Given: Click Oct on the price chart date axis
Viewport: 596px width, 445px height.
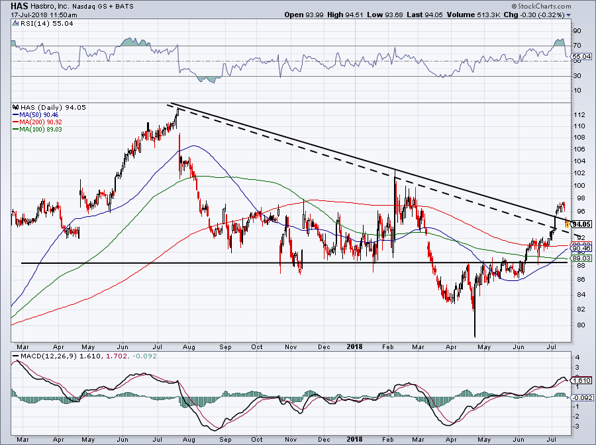Looking at the screenshot, I should coord(257,346).
